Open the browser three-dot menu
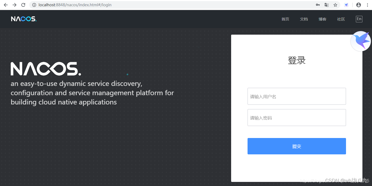 tap(367, 5)
